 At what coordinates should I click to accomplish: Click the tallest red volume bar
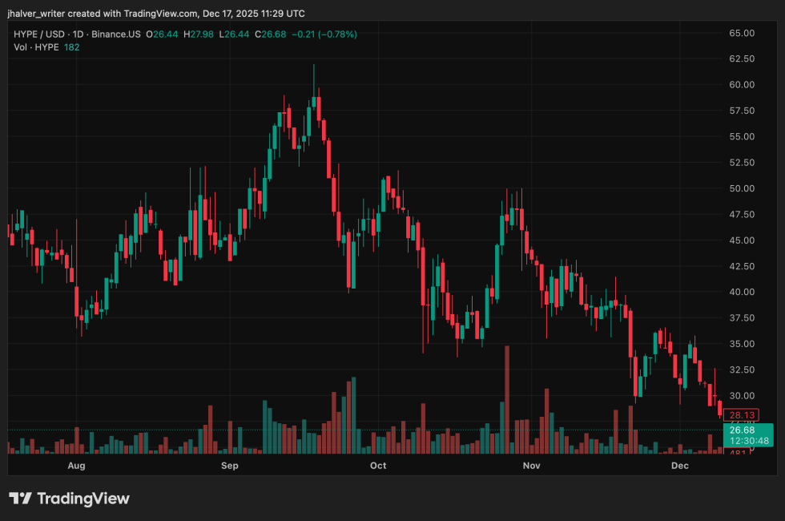(x=507, y=399)
